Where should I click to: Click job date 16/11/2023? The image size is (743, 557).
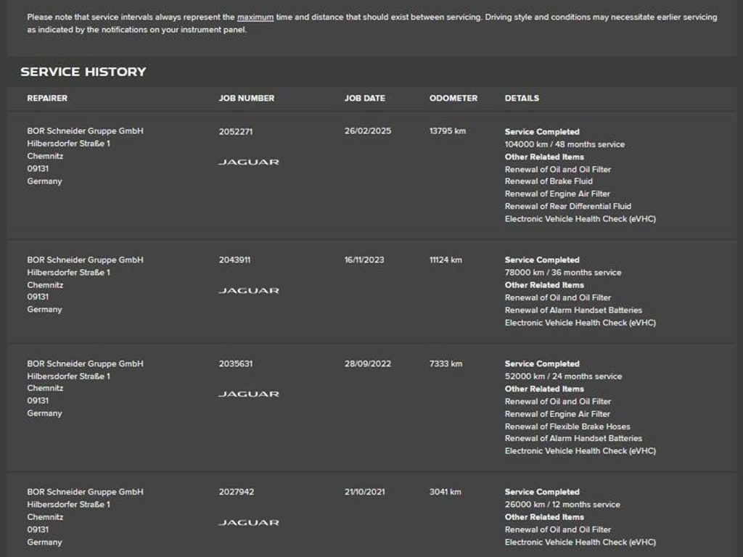click(x=364, y=260)
